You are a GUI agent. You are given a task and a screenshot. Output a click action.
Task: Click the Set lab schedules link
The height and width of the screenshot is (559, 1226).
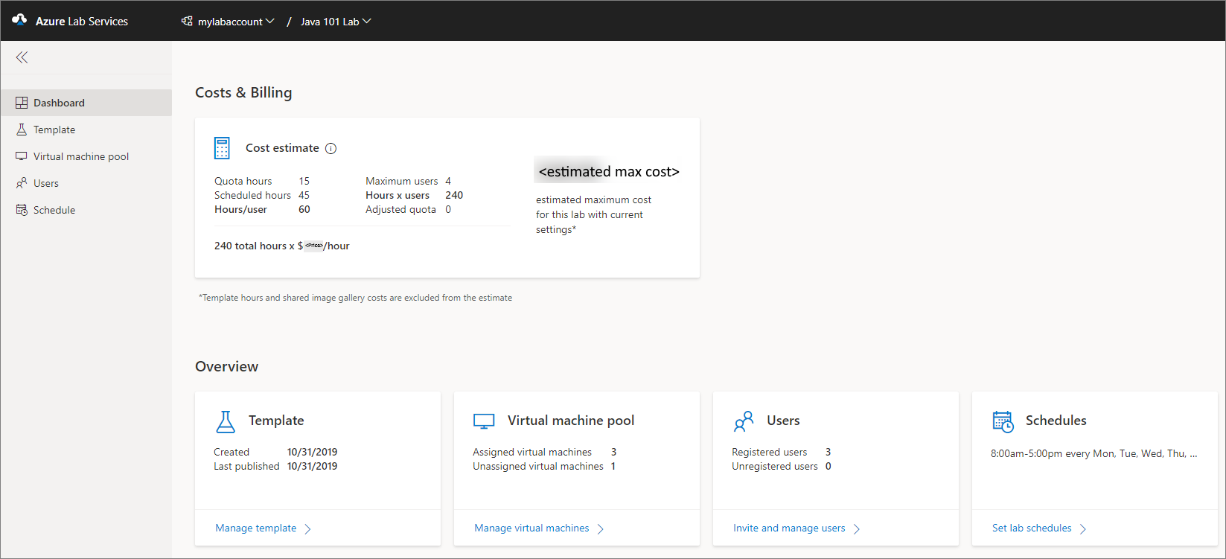point(1032,528)
